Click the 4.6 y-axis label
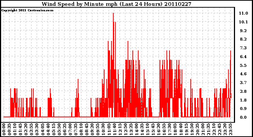Screen dimensions: 253x137 click(x=243, y=74)
